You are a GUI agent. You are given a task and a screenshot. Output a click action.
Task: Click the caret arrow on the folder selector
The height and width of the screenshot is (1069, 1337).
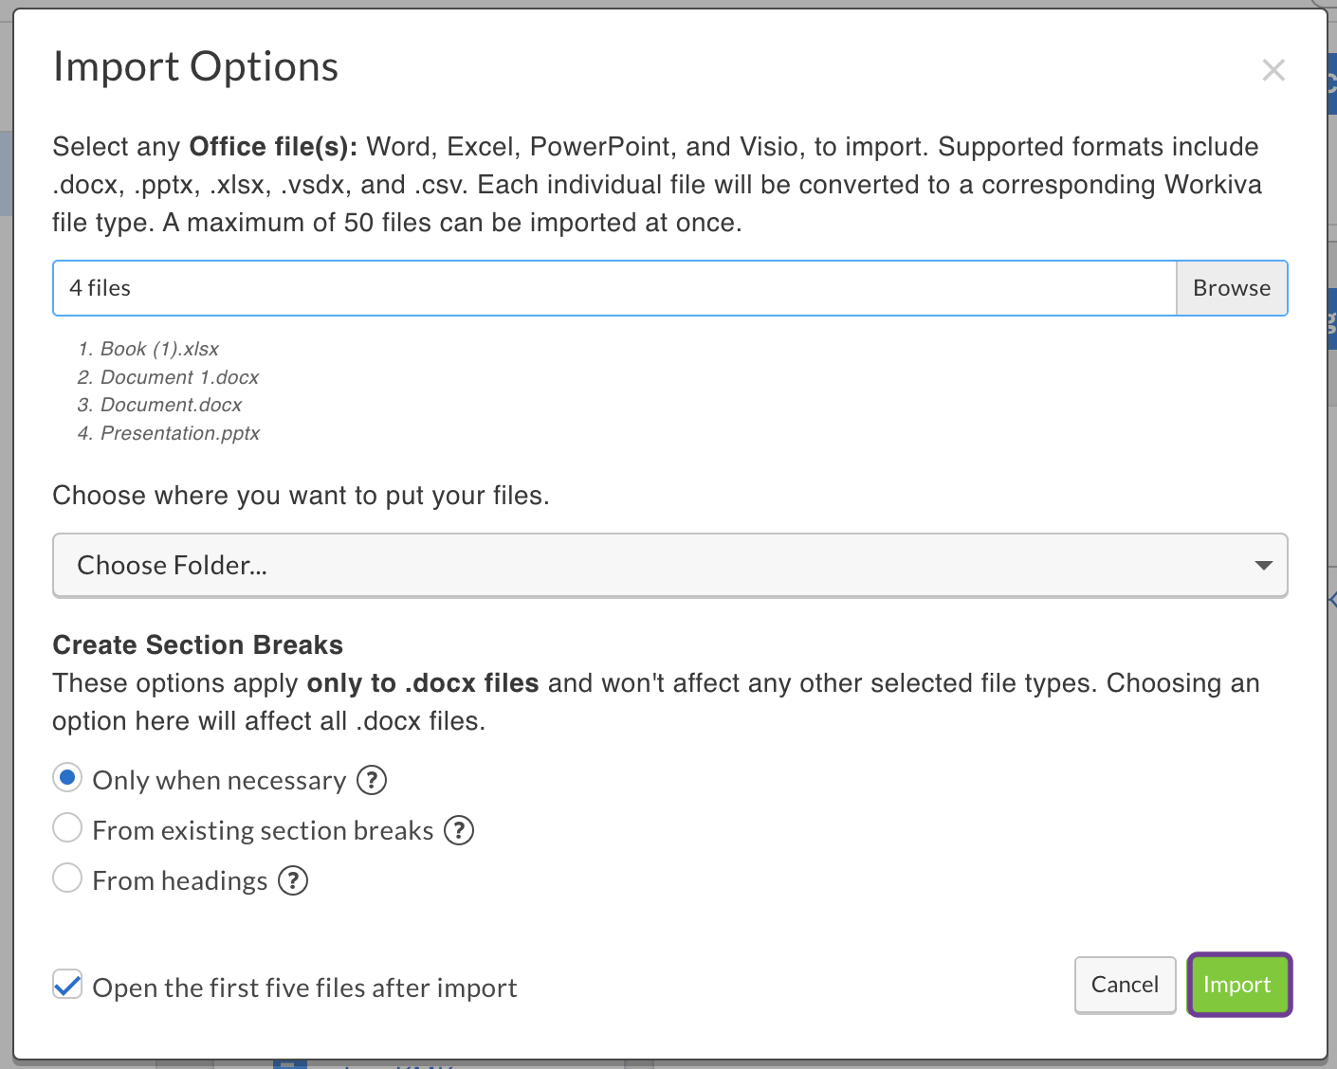pos(1263,566)
